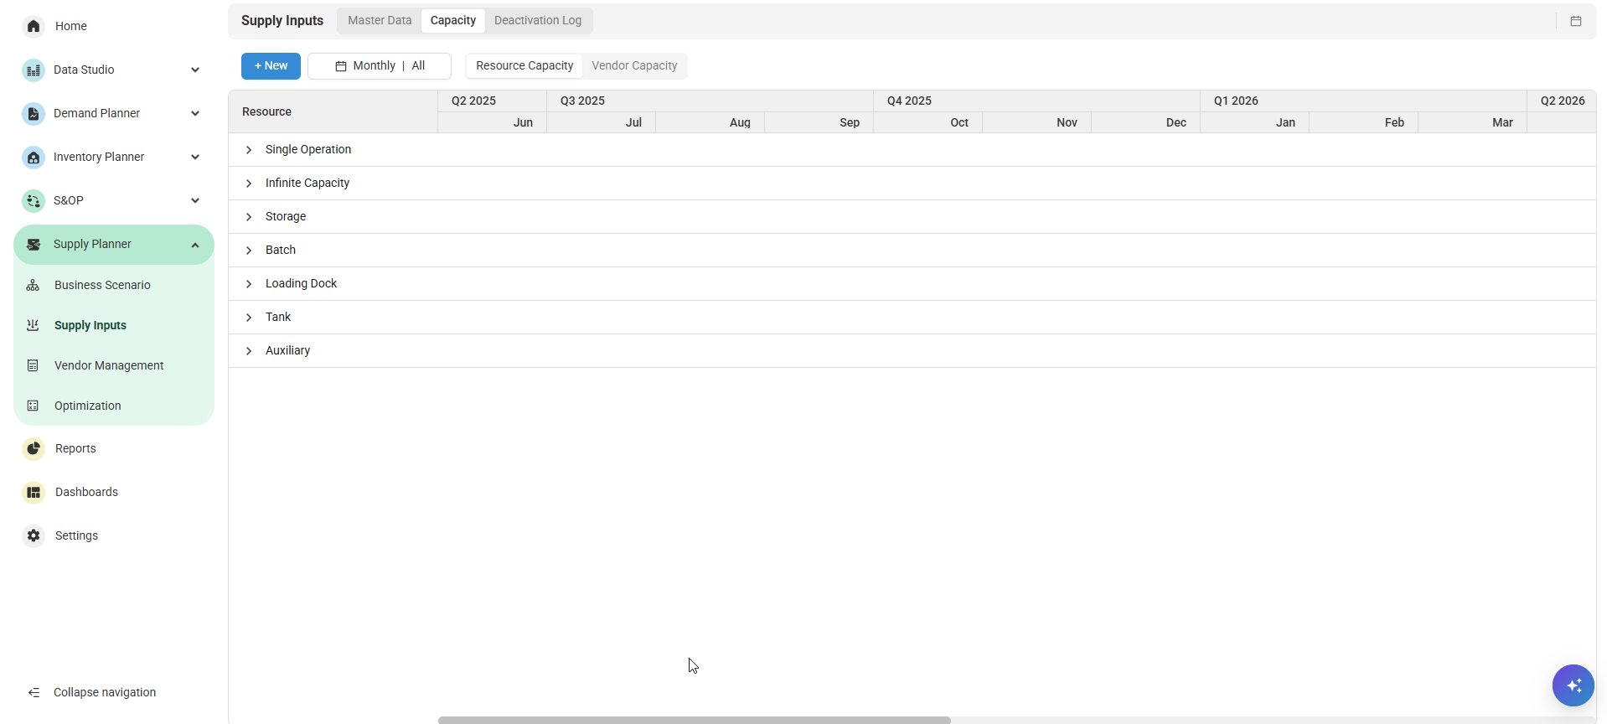Click the Optimization icon in sidebar
1607x724 pixels.
[x=34, y=406]
